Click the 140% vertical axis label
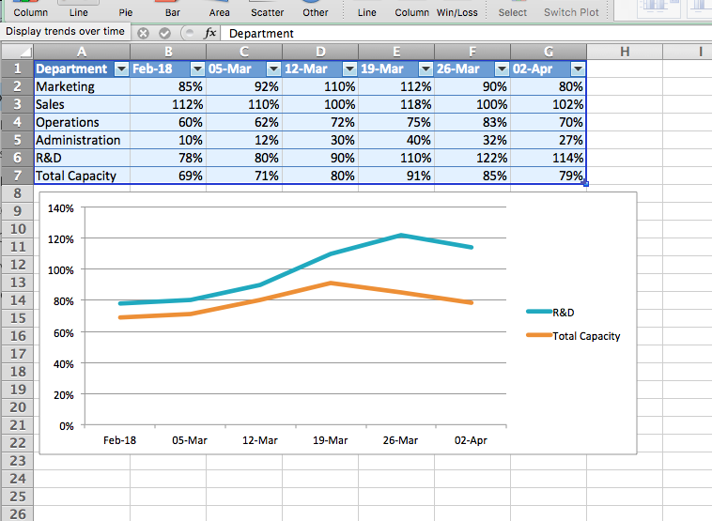 60,208
